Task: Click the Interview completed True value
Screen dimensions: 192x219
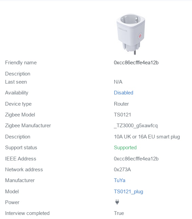Action: (x=119, y=213)
